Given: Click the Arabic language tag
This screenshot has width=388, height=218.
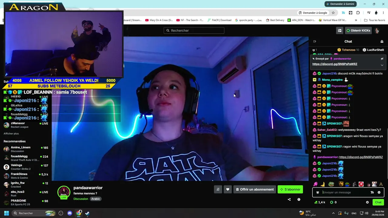Looking at the screenshot, I should 96,199.
